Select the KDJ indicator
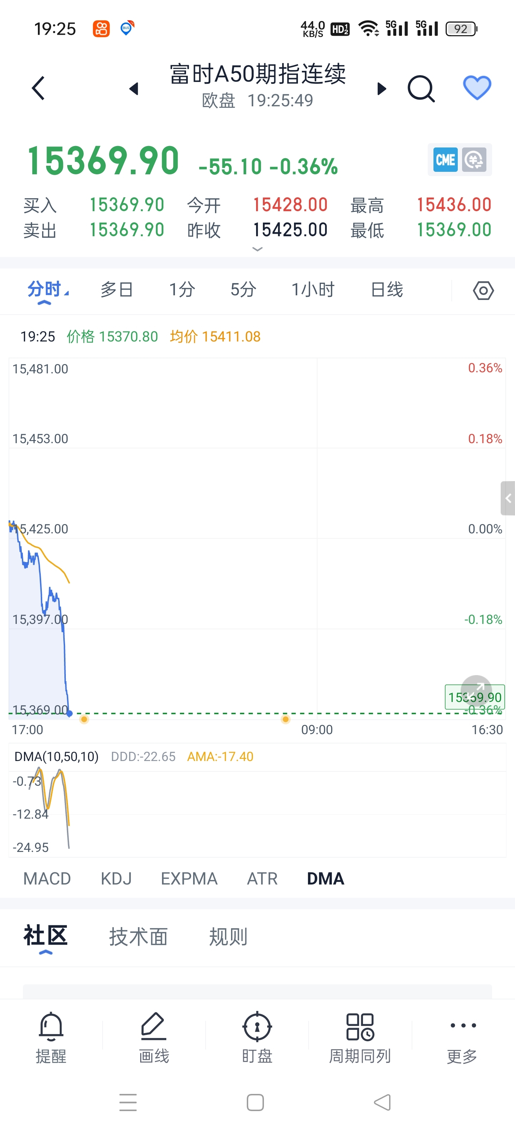 [116, 879]
